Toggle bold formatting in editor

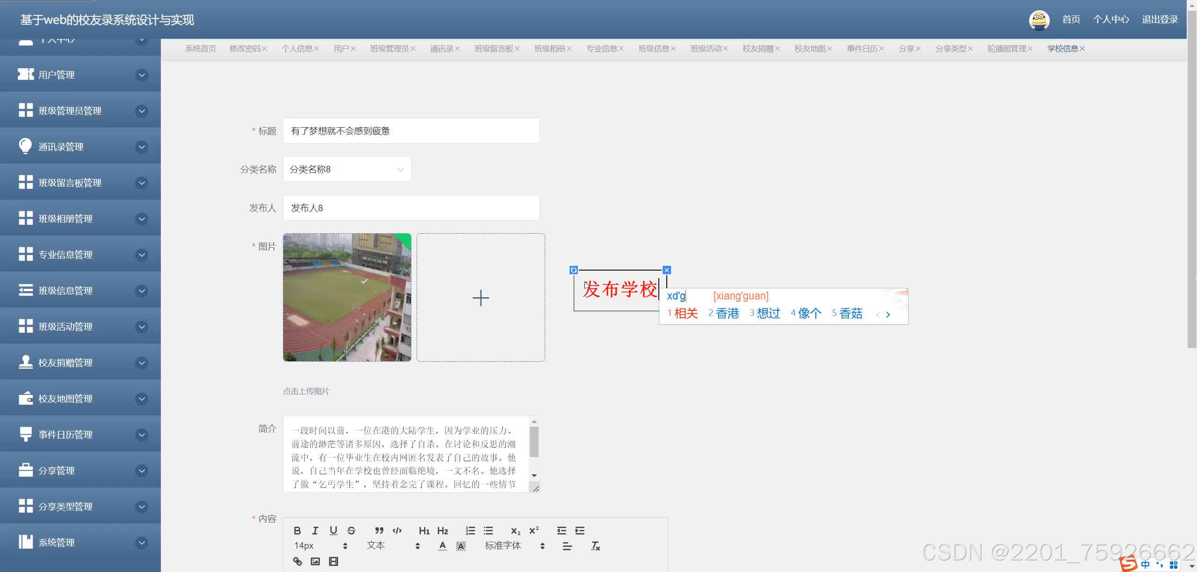click(297, 530)
